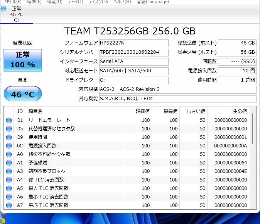The width and height of the screenshot is (260, 224).
Task: Click total host writes value 56 GB
Action: (x=237, y=52)
